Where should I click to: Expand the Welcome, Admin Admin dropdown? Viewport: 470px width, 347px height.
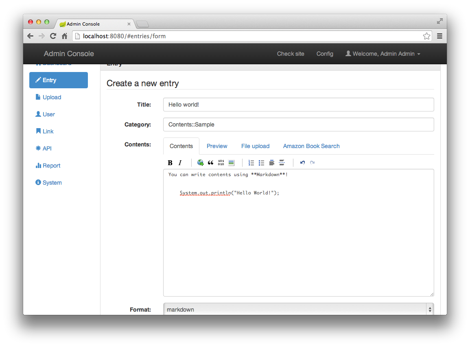[383, 54]
